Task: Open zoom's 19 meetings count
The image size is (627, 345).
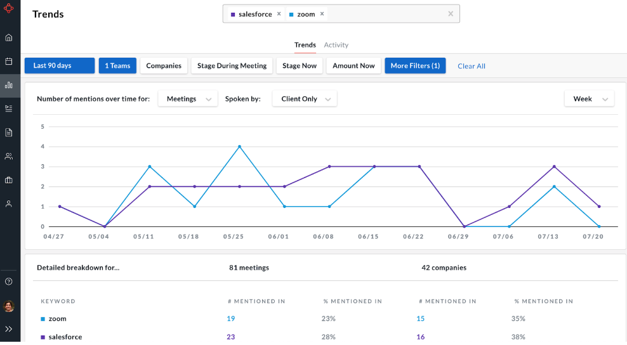Action: 231,318
